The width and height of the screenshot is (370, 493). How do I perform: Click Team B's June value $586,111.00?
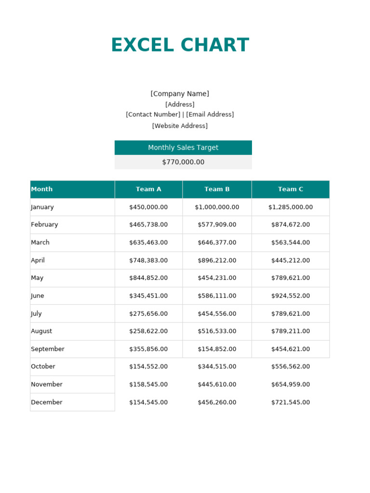tap(217, 296)
